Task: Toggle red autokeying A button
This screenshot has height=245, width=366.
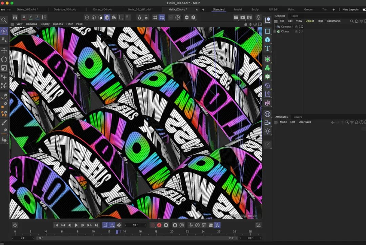Action: pyautogui.click(x=159, y=225)
